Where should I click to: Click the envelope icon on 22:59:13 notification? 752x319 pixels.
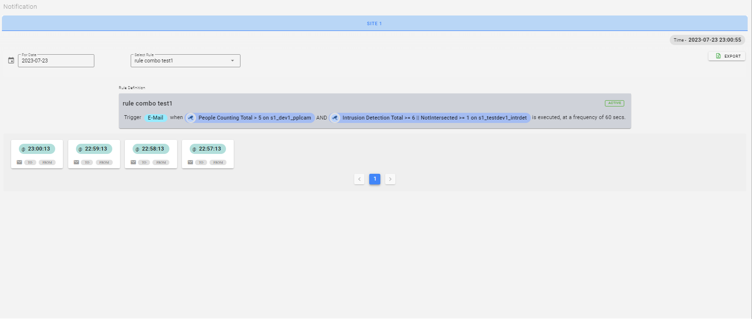pos(76,162)
